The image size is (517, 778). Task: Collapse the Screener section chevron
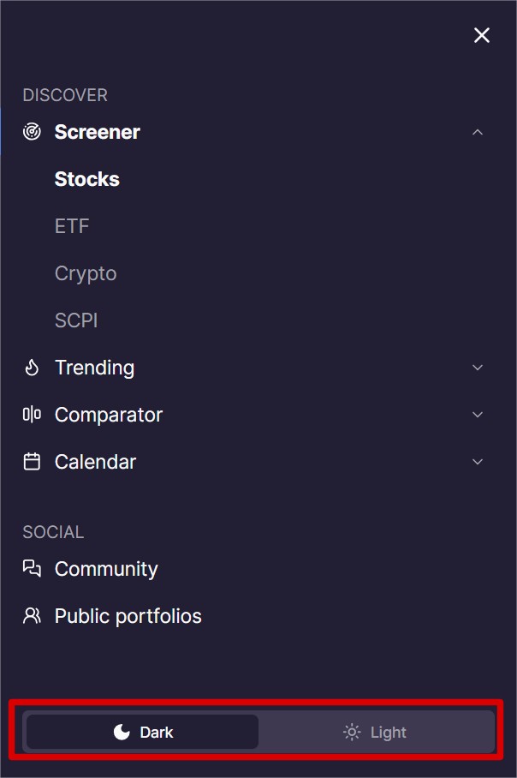click(x=478, y=132)
